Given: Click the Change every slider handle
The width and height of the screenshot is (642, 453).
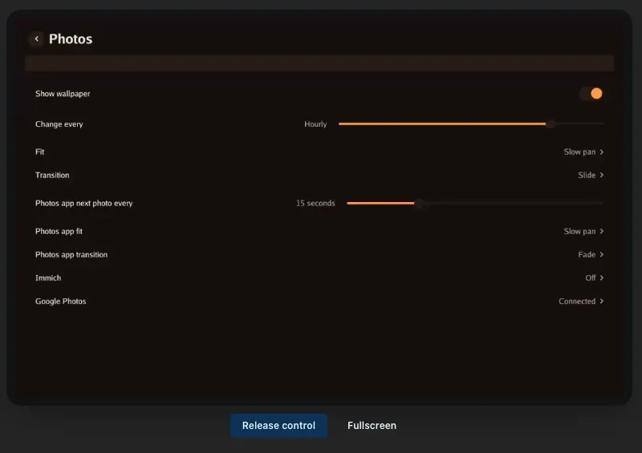Looking at the screenshot, I should (x=551, y=123).
